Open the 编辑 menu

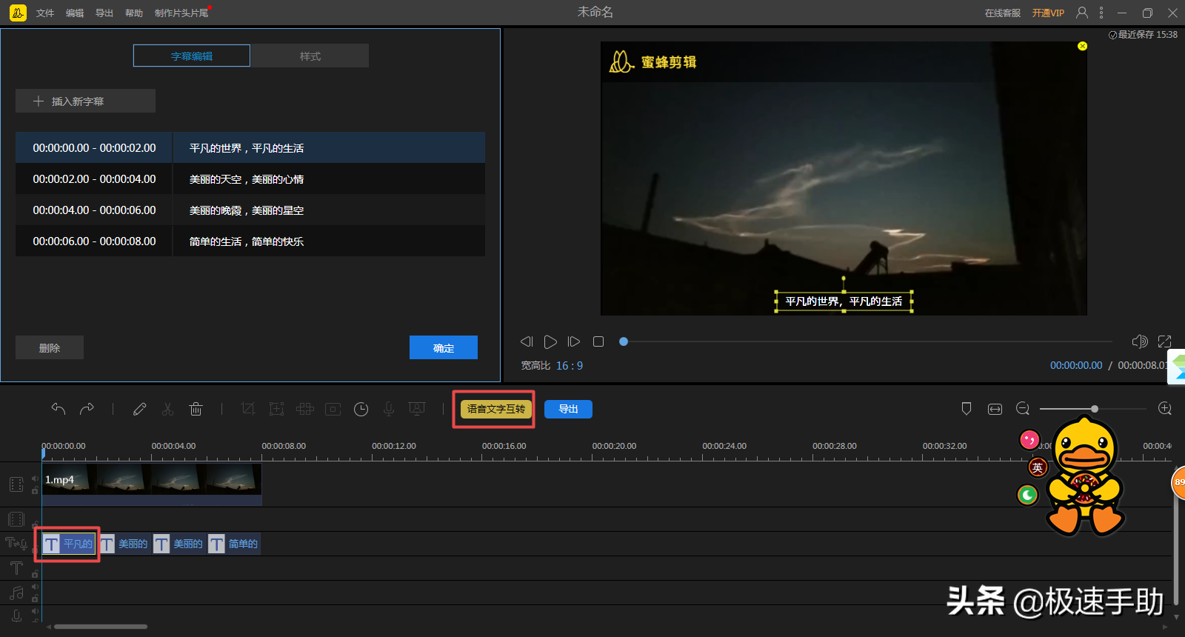point(75,13)
